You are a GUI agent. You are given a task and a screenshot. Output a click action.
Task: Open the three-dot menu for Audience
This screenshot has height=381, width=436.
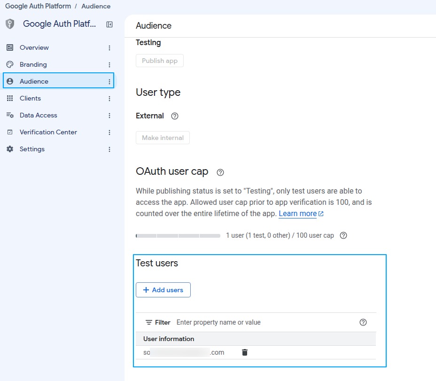[x=109, y=81]
